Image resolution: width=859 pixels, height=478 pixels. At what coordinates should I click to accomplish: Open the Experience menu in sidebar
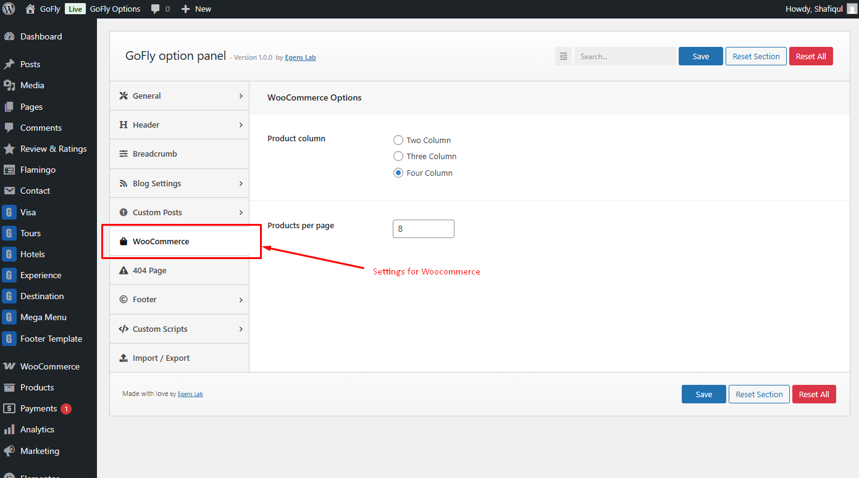click(x=48, y=275)
